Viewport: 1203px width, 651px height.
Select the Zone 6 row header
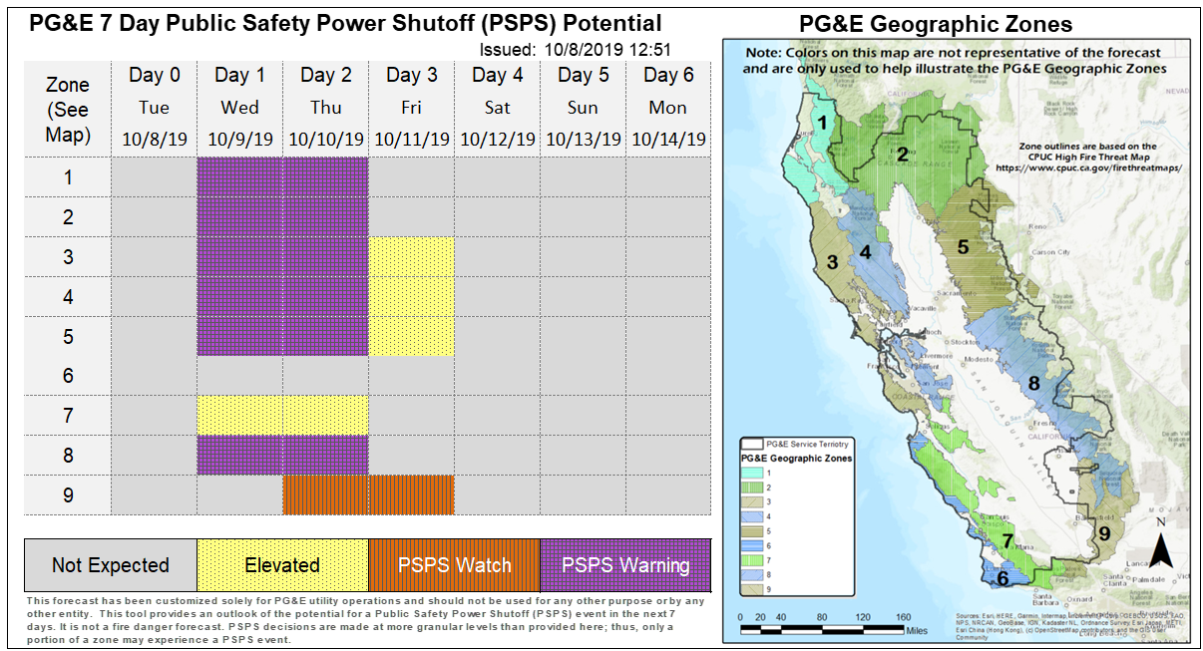67,376
